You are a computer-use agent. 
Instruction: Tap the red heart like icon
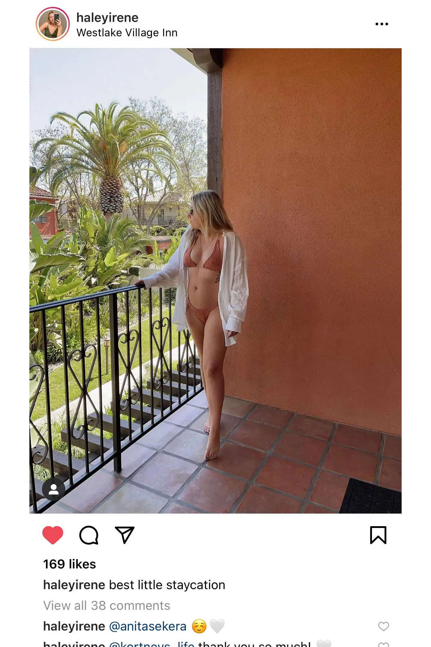click(x=53, y=535)
